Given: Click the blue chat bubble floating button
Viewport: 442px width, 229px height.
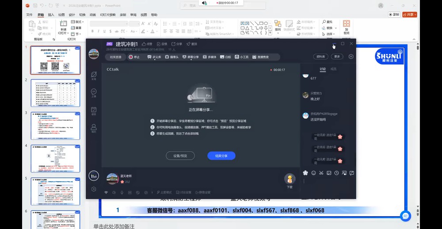Looking at the screenshot, I should [x=405, y=216].
